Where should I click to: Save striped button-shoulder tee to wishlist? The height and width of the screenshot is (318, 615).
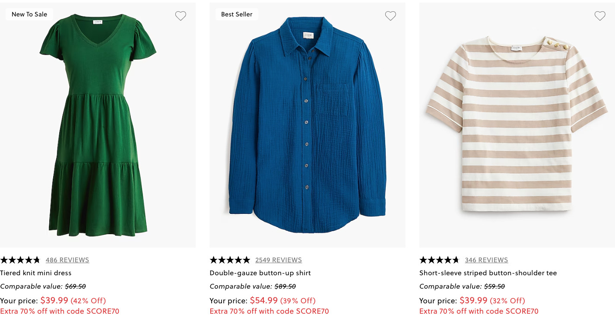pyautogui.click(x=600, y=16)
